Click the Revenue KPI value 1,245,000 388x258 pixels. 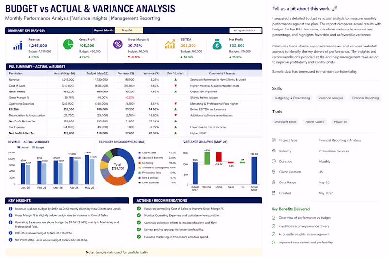tap(38, 46)
